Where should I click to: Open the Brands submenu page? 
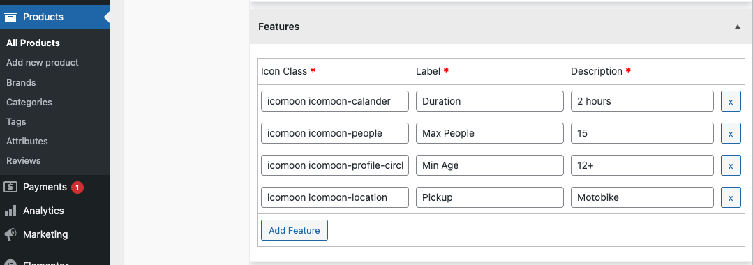coord(21,82)
